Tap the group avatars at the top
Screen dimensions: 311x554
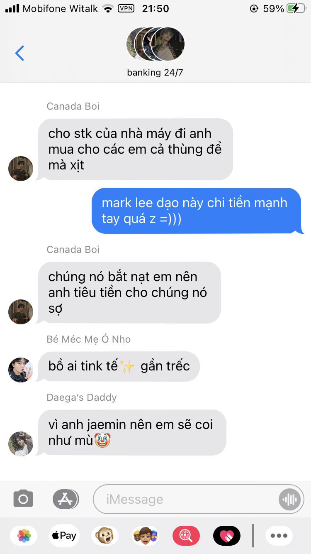point(155,44)
